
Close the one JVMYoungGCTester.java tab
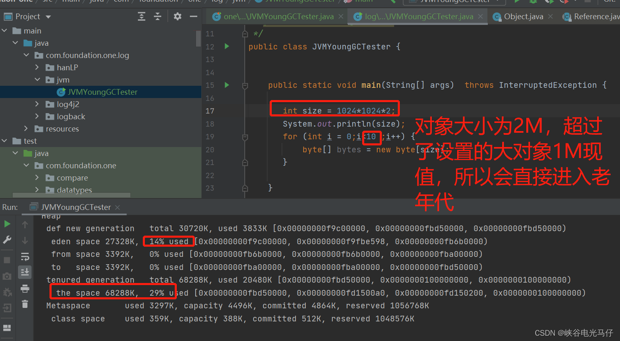(341, 17)
